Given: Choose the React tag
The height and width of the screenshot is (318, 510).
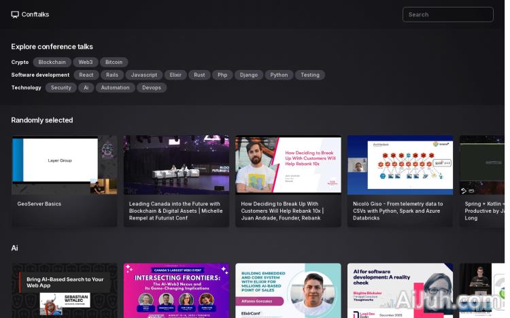Looking at the screenshot, I should 86,75.
